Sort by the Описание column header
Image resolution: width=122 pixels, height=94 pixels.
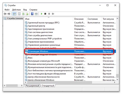click(80, 19)
